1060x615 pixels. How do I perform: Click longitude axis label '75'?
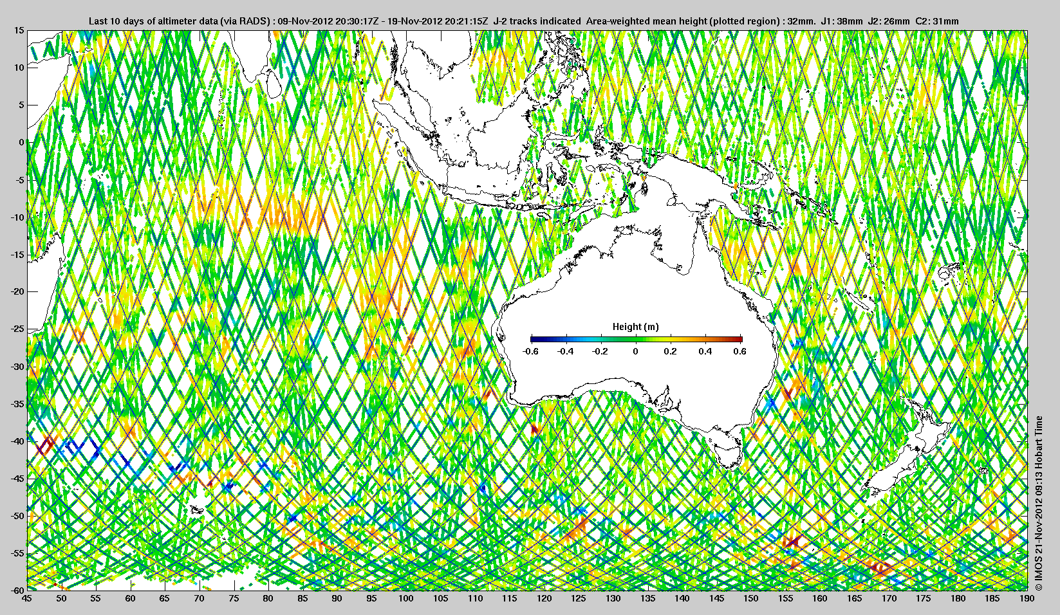234,598
